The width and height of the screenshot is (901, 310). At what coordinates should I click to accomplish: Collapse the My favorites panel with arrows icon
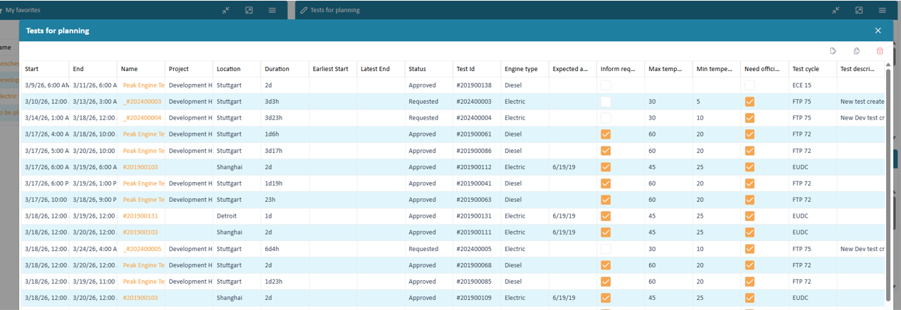[x=226, y=10]
